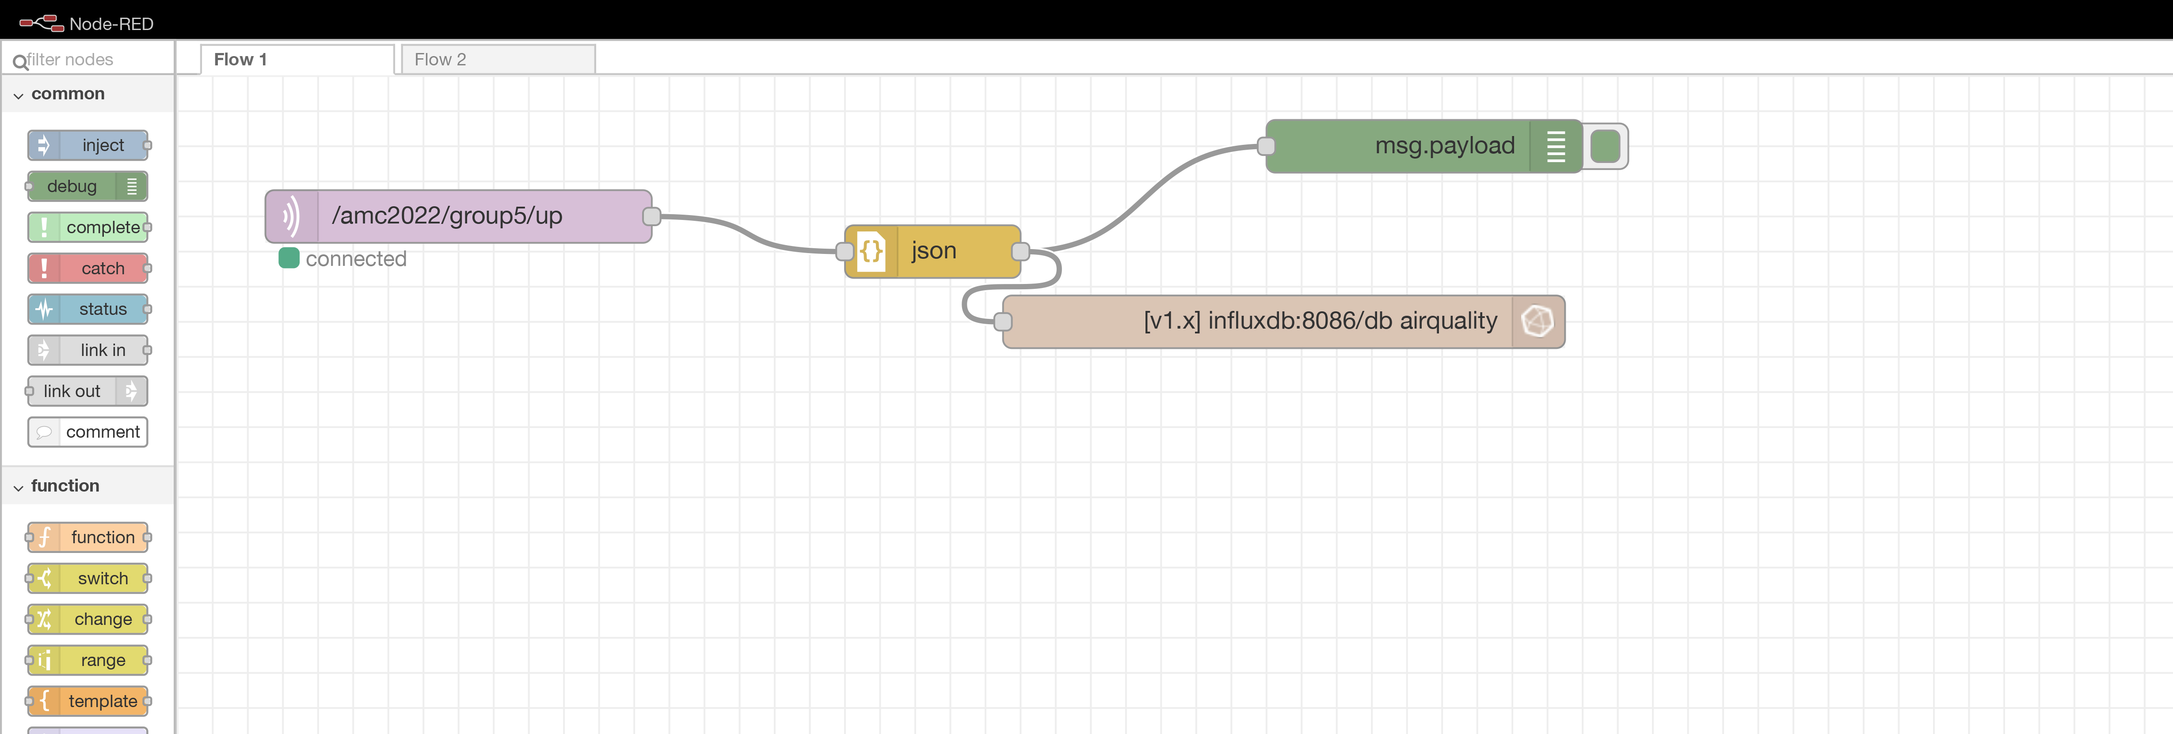2173x734 pixels.
Task: Select the link out node in palette
Action: (x=88, y=391)
